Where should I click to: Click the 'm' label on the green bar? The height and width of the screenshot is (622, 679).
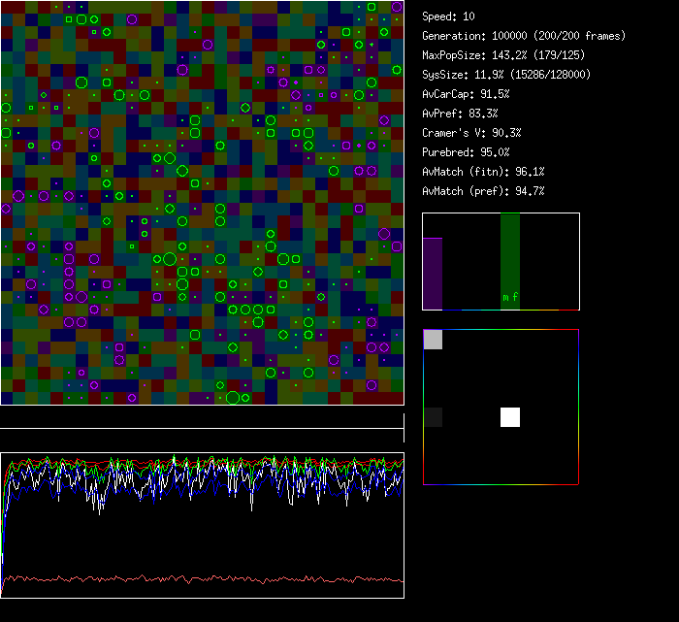504,297
